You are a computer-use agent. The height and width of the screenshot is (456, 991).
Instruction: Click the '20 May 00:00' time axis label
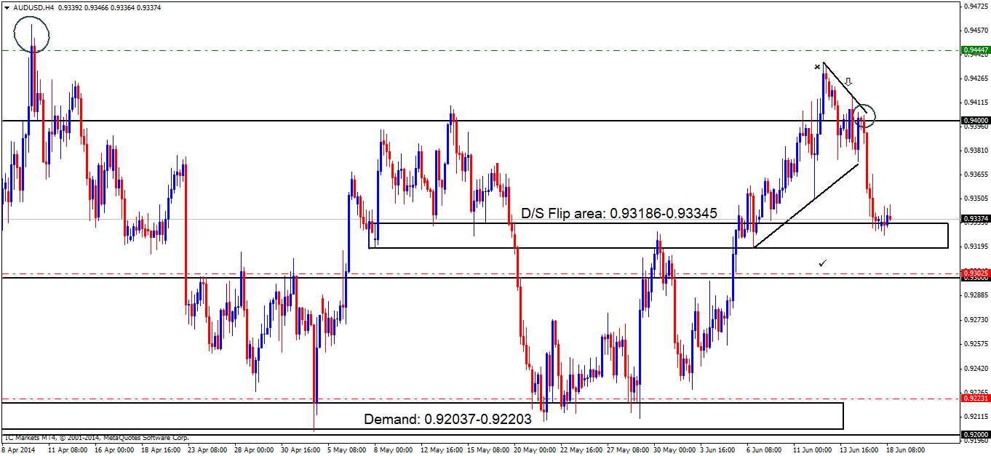pos(536,450)
